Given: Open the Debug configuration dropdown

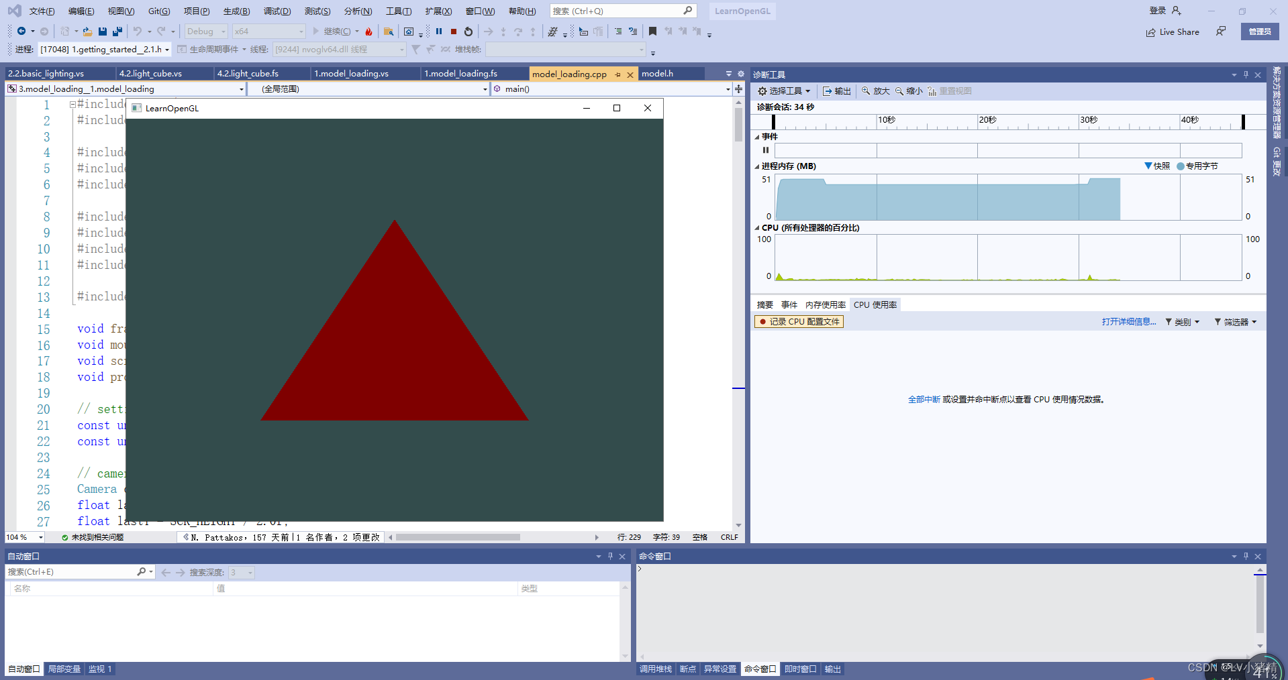Looking at the screenshot, I should (205, 32).
